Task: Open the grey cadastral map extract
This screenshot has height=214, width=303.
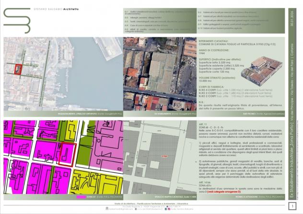Action: [160, 157]
